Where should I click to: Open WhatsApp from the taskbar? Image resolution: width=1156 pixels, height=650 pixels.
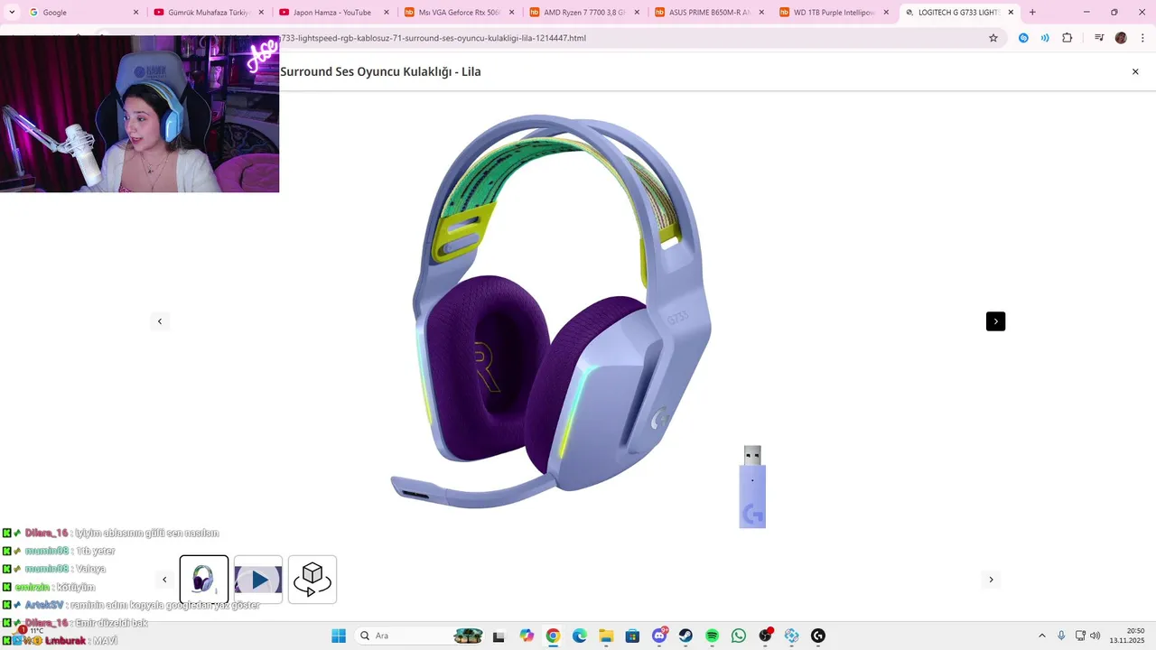[739, 636]
